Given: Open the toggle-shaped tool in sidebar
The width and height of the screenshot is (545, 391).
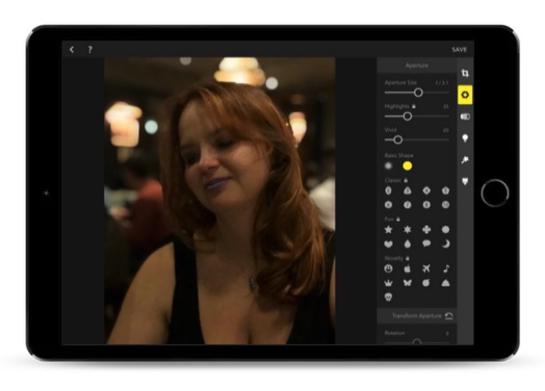Looking at the screenshot, I should 465,117.
